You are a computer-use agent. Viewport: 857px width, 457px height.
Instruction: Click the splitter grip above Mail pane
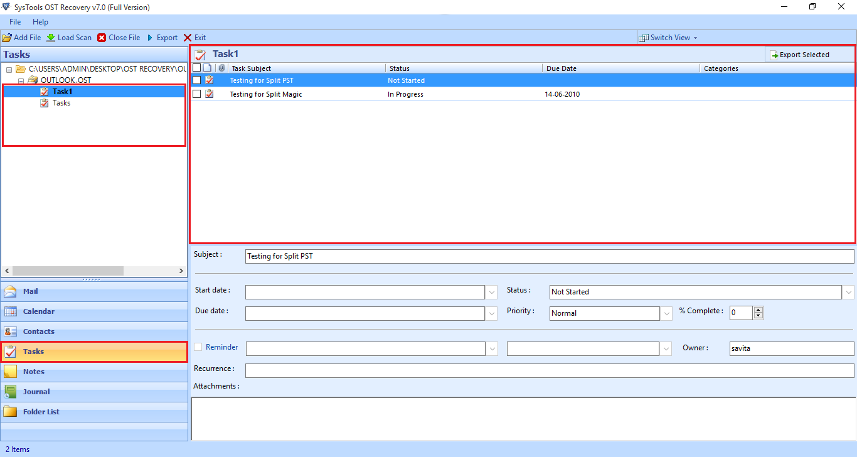click(91, 279)
